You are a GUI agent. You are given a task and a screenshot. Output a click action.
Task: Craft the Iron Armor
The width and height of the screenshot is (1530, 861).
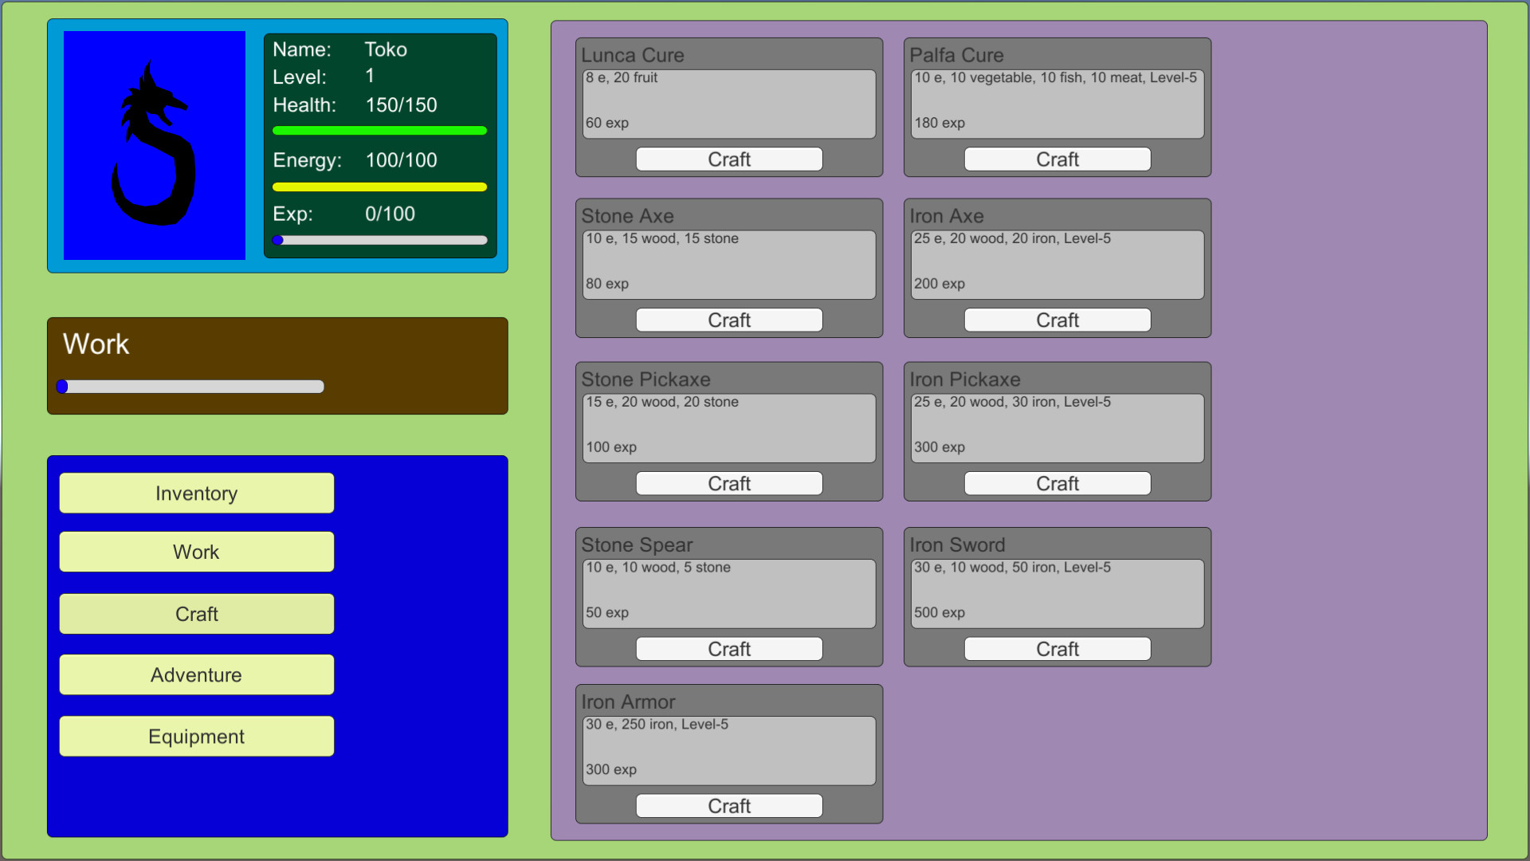coord(728,806)
